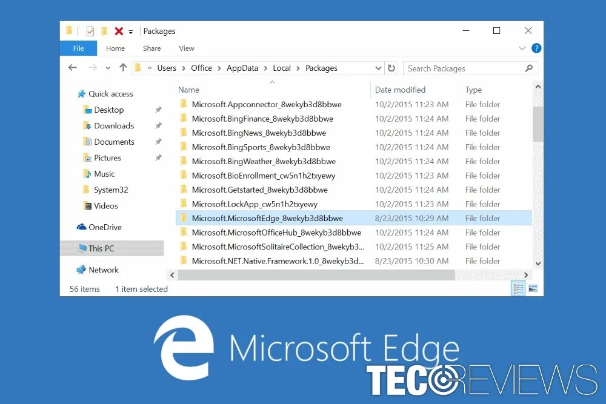The height and width of the screenshot is (404, 606).
Task: Click the Office breadcrumb in the address bar
Action: [201, 68]
